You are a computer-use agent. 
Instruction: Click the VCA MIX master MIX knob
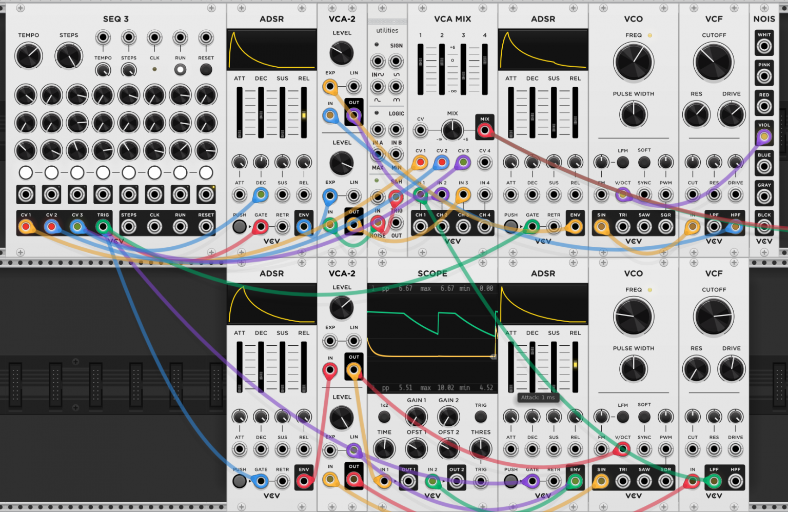[452, 130]
